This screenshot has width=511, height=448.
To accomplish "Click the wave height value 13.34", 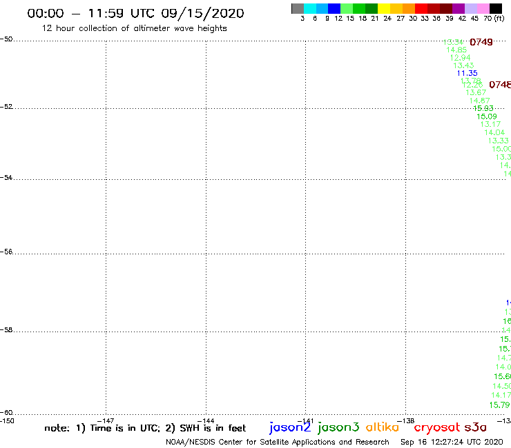I will coord(453,42).
